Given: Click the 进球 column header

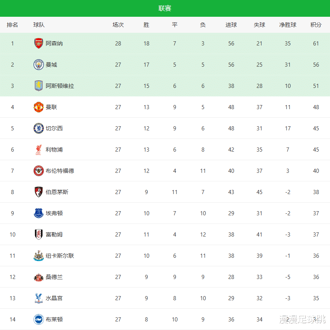Looking at the screenshot, I should [x=231, y=25].
